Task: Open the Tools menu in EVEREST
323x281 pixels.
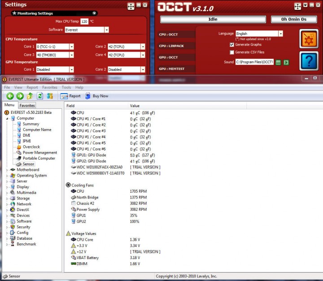Action: point(66,87)
